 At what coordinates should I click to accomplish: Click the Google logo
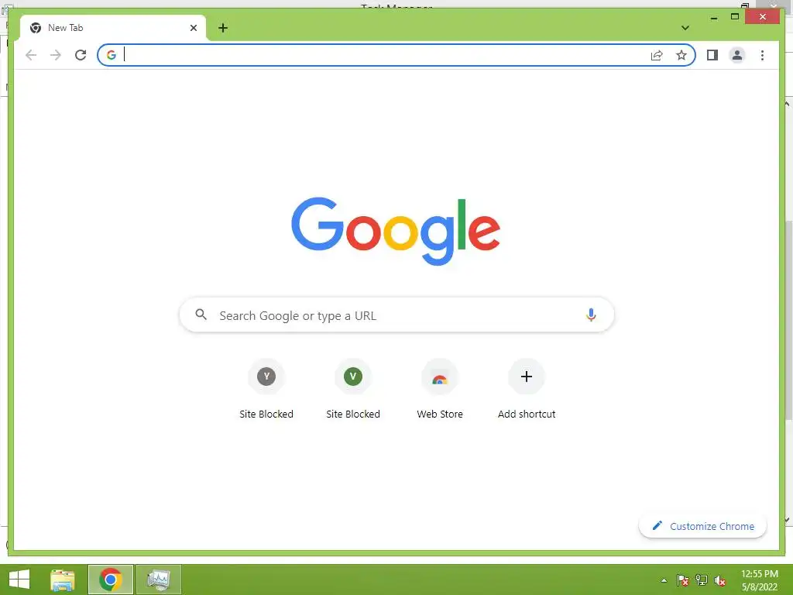click(x=396, y=231)
